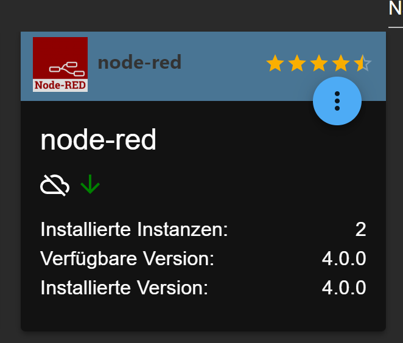Click the Verfügbare Version label
The image size is (403, 343).
127,258
